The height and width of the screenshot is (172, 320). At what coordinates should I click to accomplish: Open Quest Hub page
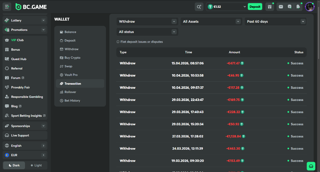pos(25,59)
